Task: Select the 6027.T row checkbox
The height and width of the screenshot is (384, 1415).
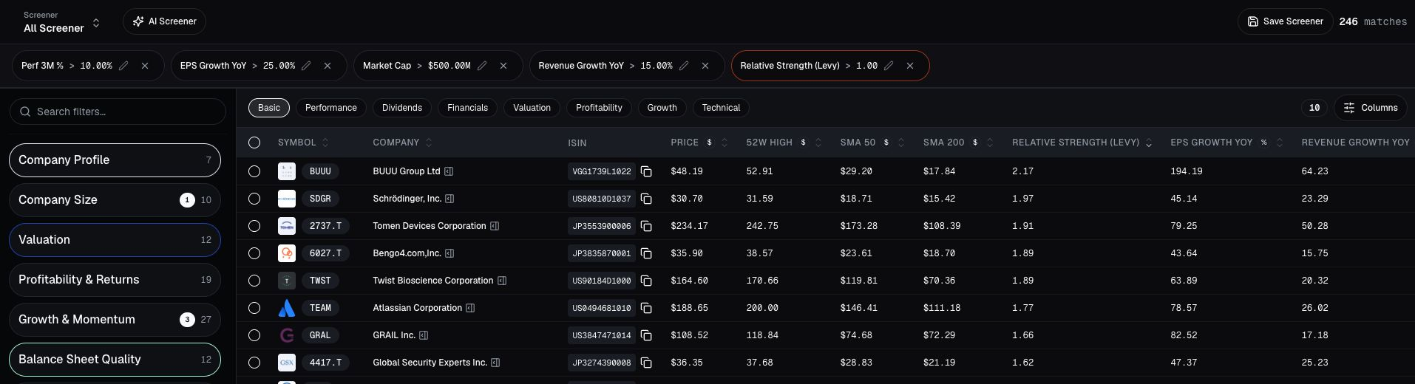Action: (254, 253)
